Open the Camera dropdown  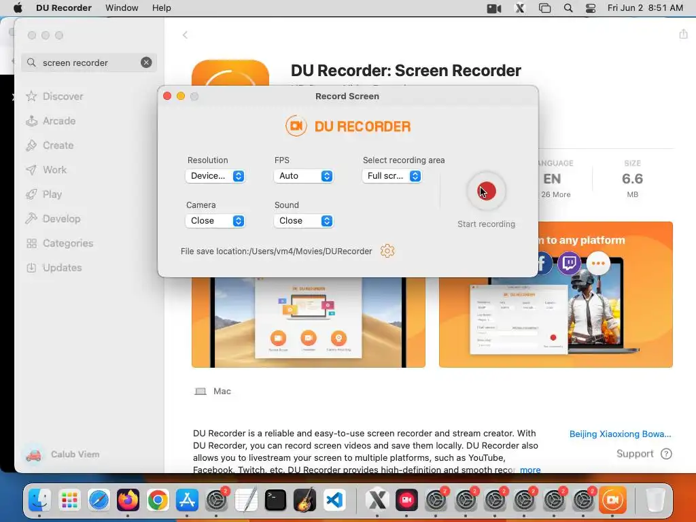click(215, 221)
